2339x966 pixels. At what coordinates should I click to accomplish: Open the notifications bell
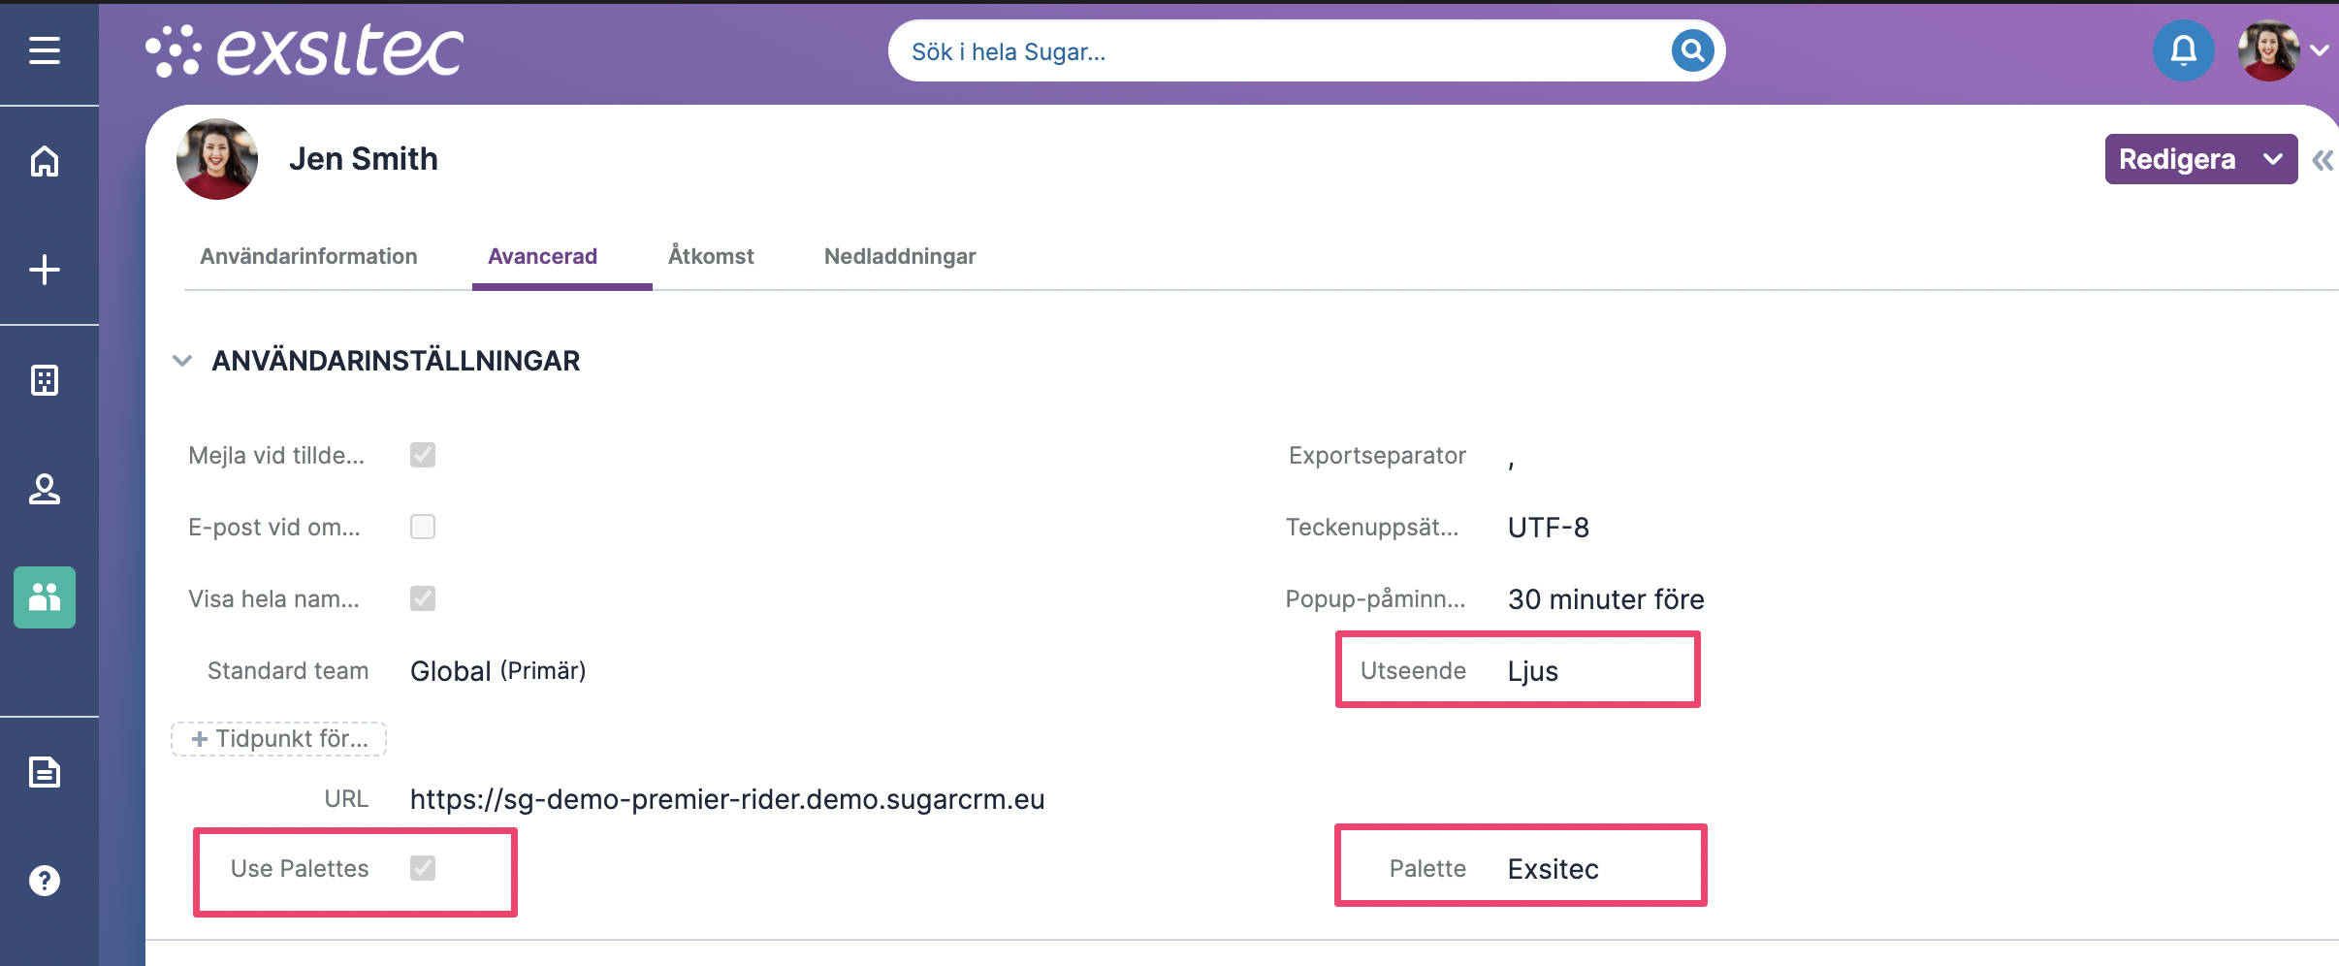(x=2183, y=50)
